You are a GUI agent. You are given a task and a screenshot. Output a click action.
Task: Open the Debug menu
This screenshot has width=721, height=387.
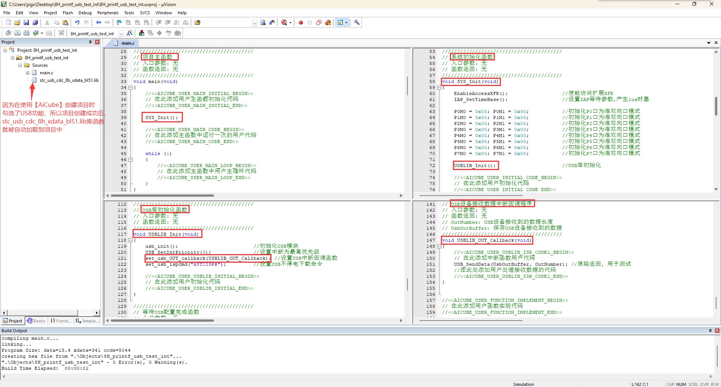[x=85, y=13]
